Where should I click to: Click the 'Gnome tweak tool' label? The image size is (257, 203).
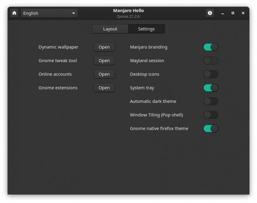(x=58, y=61)
